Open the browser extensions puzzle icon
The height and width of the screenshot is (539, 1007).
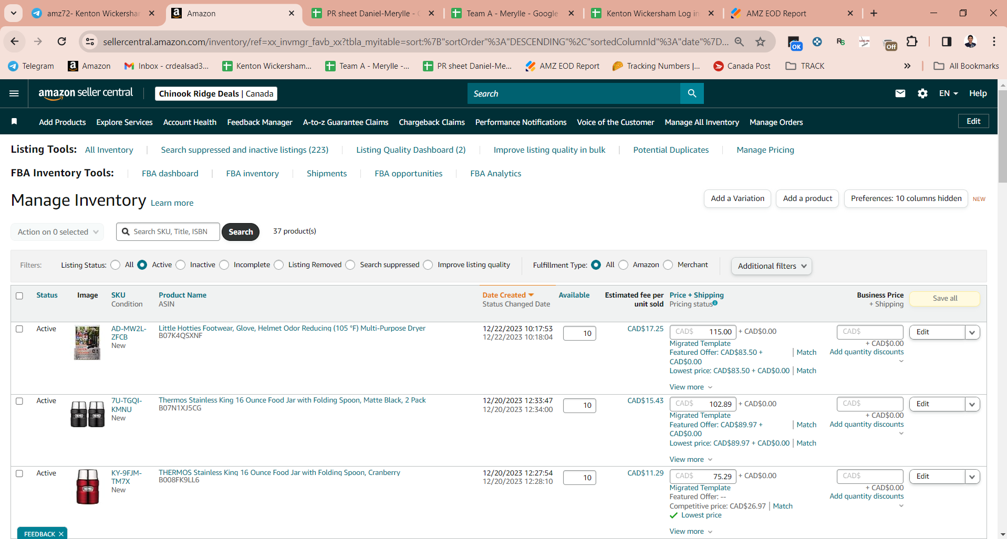click(x=912, y=41)
